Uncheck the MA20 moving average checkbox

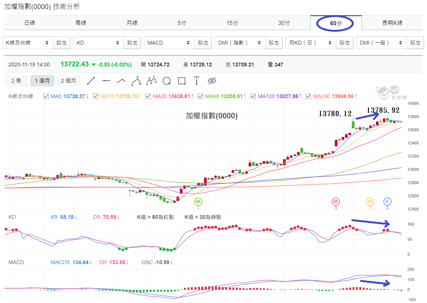pyautogui.click(x=148, y=96)
